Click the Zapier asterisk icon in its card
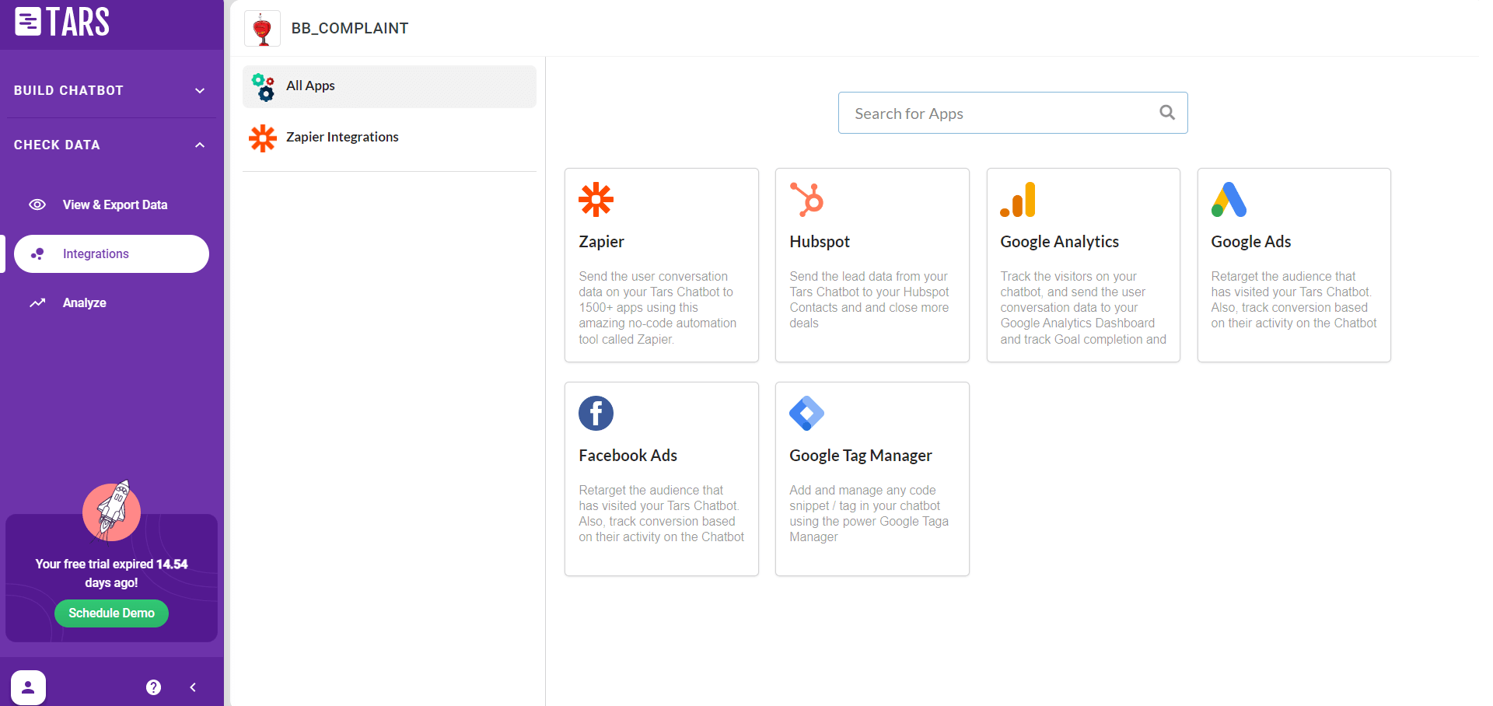1493x706 pixels. [596, 200]
